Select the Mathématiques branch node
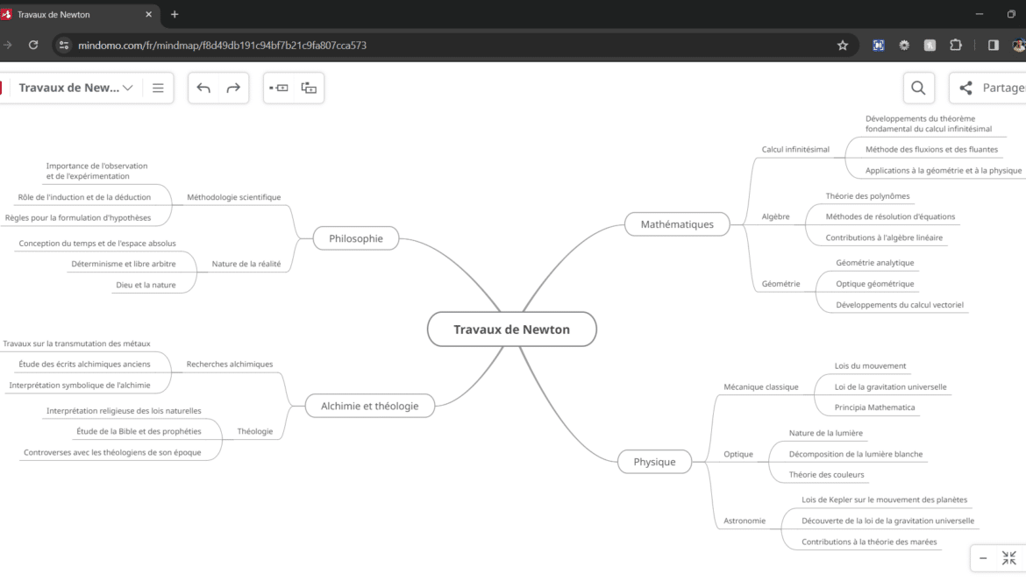1026x581 pixels. pyautogui.click(x=677, y=224)
